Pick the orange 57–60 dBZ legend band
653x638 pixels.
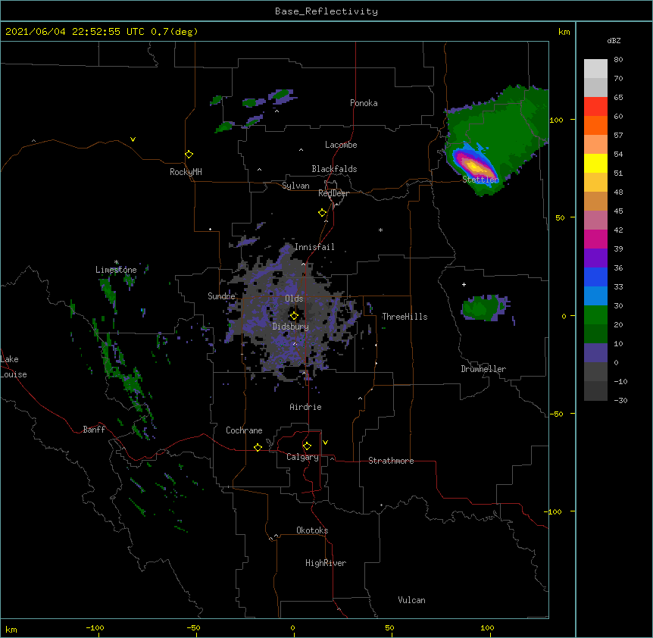click(x=595, y=125)
